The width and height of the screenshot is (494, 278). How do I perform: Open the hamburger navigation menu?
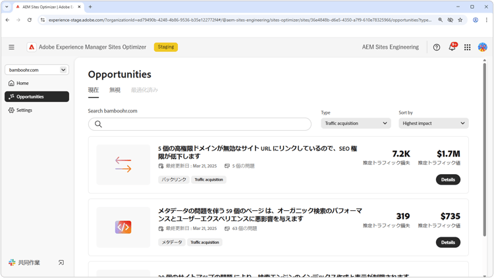[x=11, y=47]
